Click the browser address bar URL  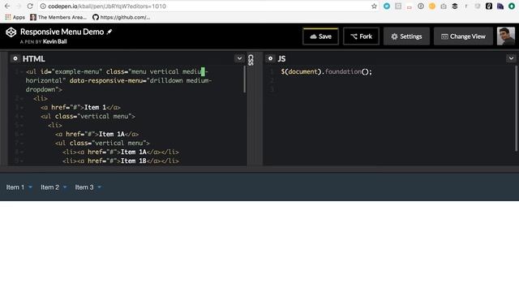point(107,6)
